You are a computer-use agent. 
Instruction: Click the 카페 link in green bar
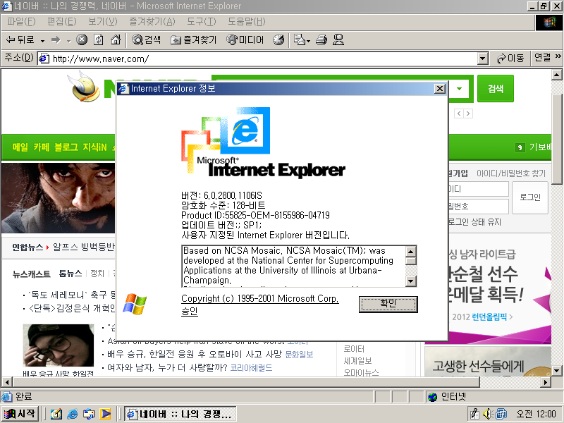41,147
